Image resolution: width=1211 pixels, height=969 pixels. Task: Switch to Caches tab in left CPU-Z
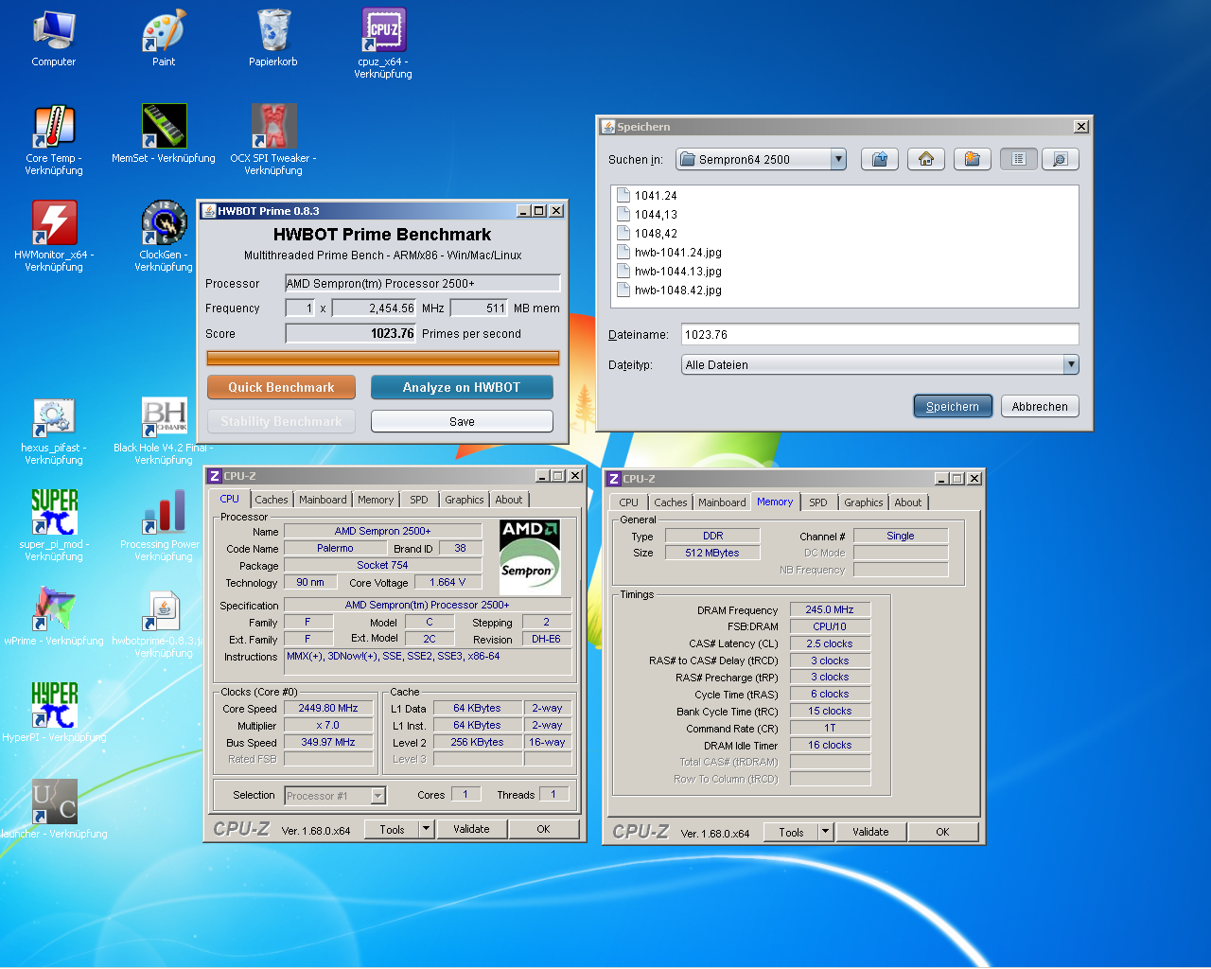272,500
